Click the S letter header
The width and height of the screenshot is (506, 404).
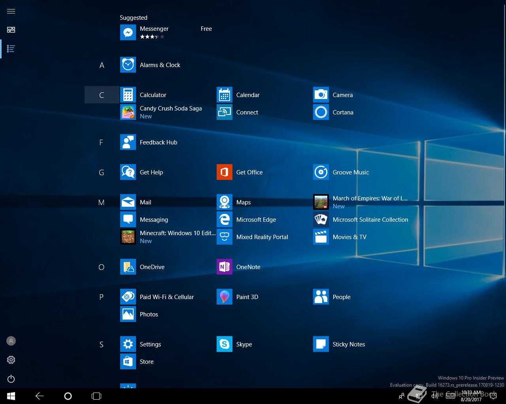pos(102,344)
